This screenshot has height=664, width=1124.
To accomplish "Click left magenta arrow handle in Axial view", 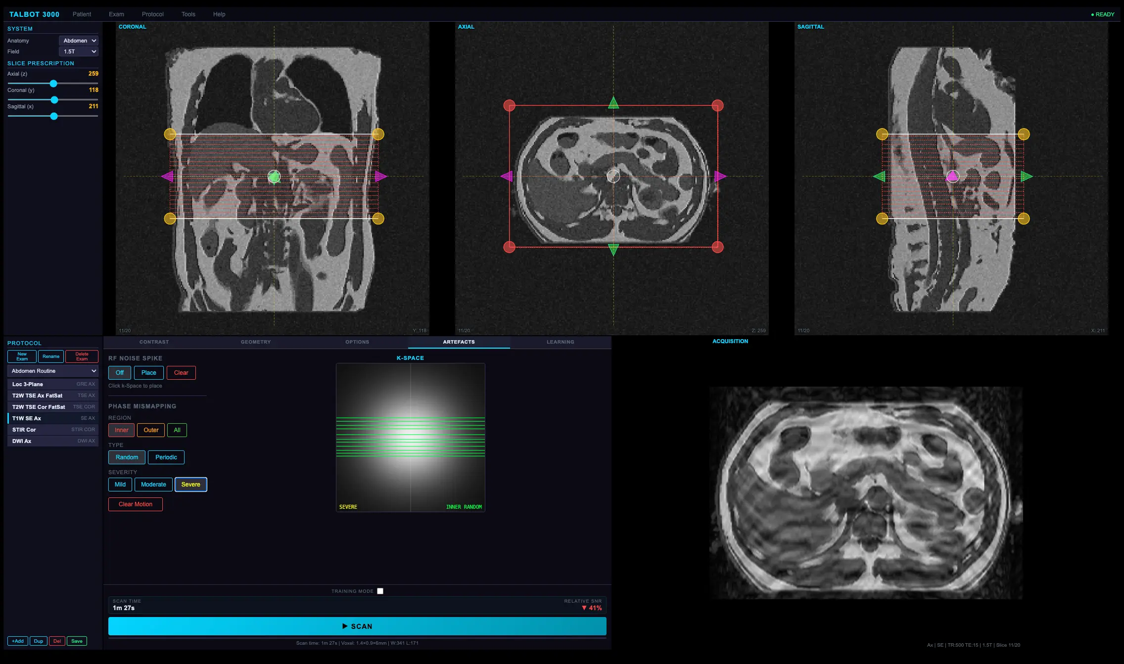I will tap(507, 176).
